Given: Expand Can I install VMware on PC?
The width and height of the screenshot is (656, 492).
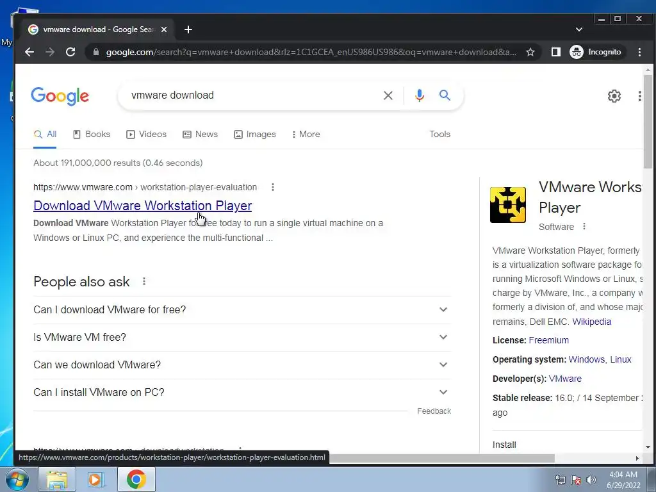Looking at the screenshot, I should coord(242,393).
